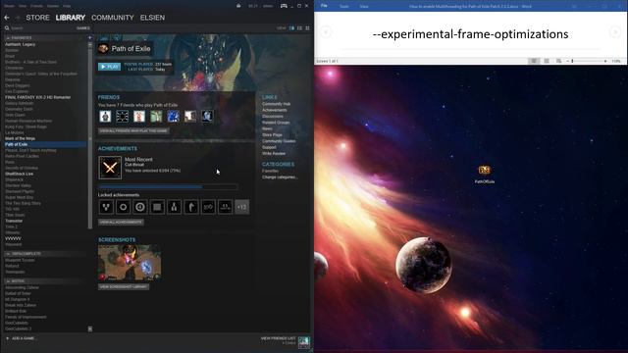Open the File tab in Word

(x=324, y=6)
